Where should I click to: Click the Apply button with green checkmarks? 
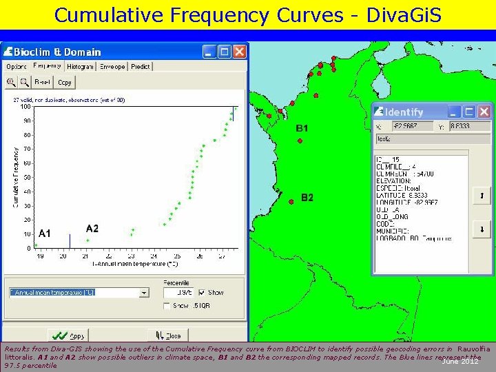(68, 335)
